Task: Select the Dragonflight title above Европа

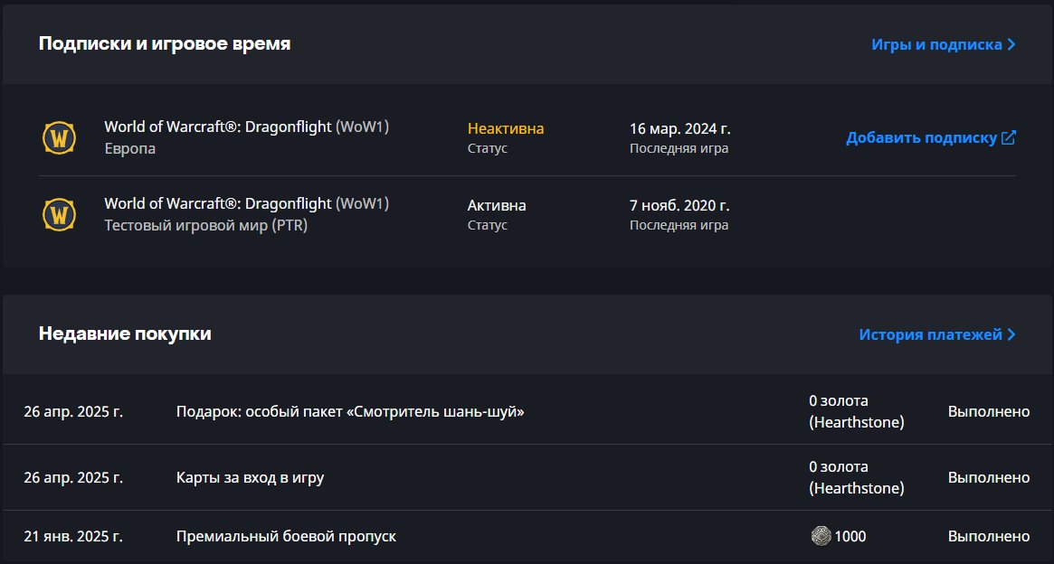Action: click(246, 127)
